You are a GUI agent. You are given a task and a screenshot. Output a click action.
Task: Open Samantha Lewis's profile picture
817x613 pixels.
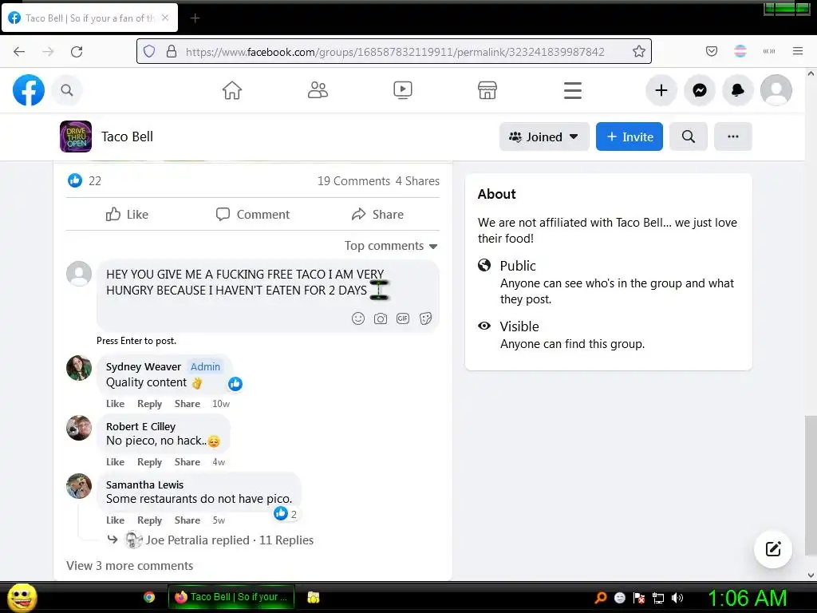pyautogui.click(x=79, y=486)
